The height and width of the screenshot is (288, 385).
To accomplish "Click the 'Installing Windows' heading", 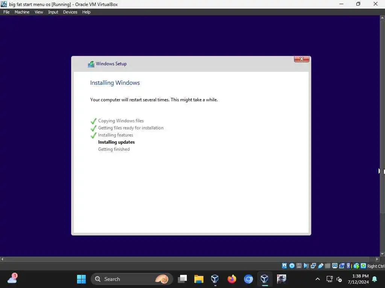I will 115,83.
